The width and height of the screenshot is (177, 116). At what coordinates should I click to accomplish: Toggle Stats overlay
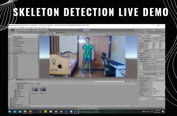(x=128, y=35)
